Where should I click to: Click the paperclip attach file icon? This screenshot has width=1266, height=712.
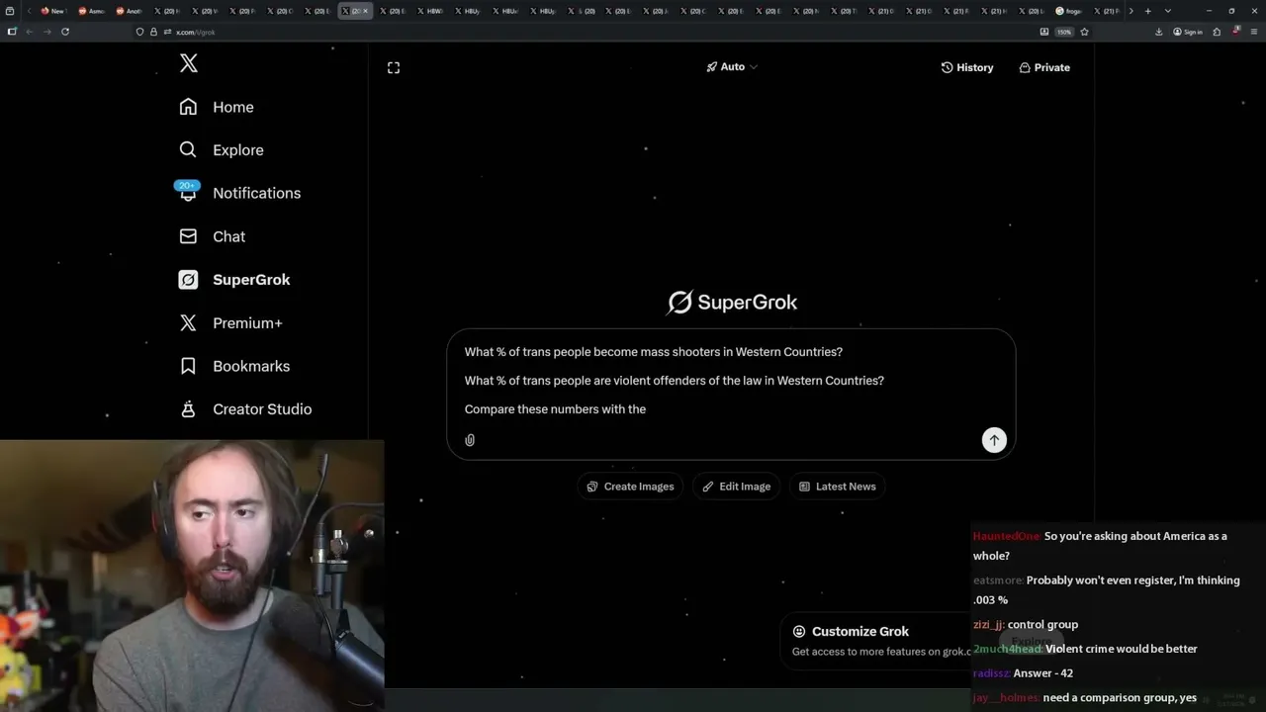(x=470, y=440)
